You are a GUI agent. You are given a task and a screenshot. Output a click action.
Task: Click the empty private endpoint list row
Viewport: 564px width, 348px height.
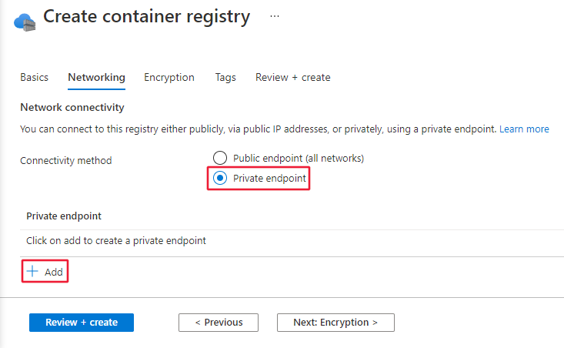point(116,241)
